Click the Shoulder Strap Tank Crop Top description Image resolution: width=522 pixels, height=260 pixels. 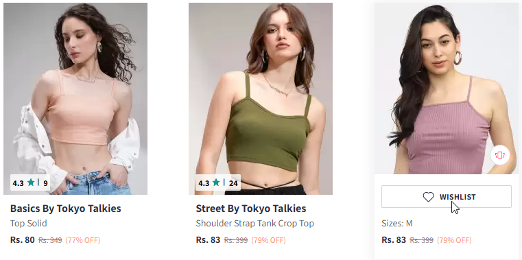tap(255, 224)
